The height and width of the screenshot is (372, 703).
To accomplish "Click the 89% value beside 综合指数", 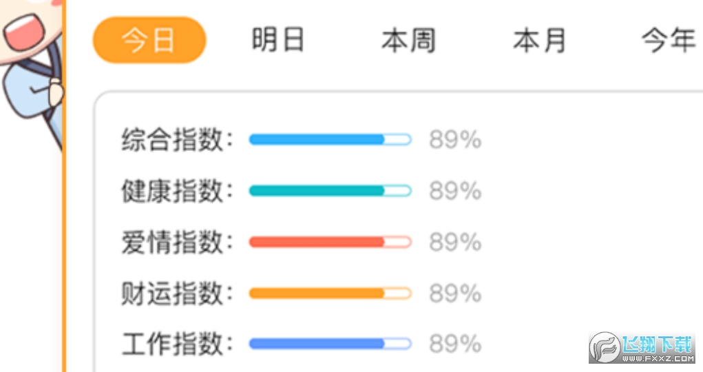I will (x=455, y=140).
